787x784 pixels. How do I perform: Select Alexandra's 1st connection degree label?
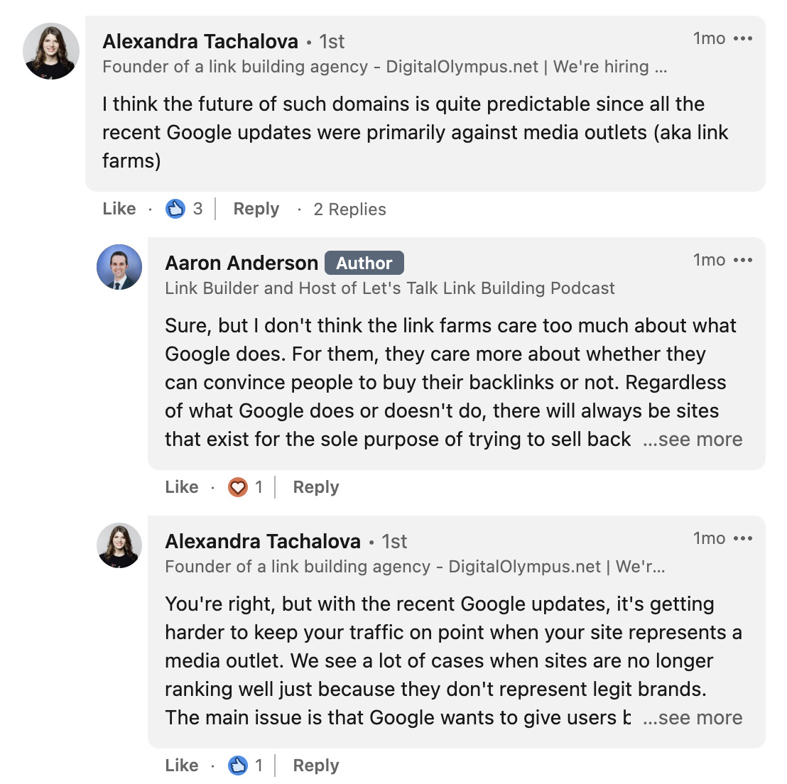[331, 41]
